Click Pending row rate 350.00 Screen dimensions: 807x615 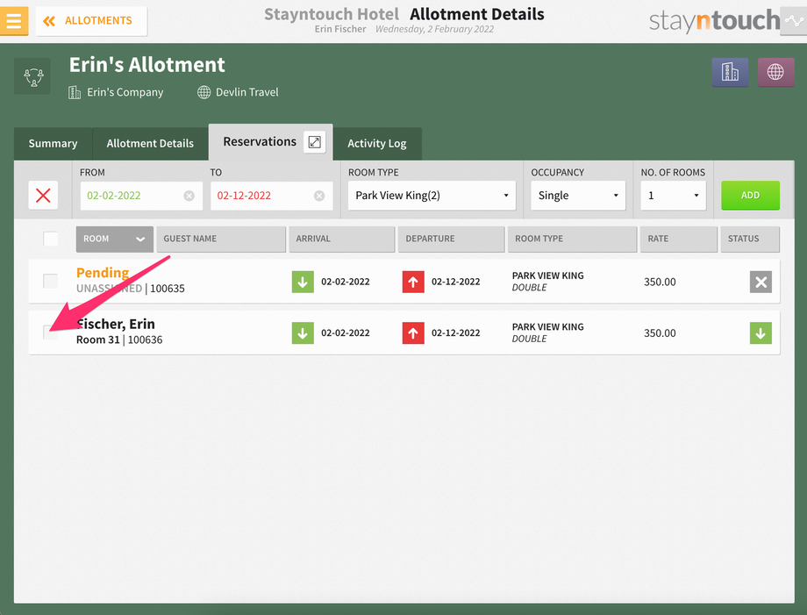coord(660,282)
